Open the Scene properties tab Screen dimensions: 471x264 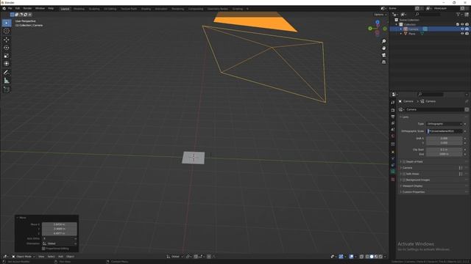point(393,130)
